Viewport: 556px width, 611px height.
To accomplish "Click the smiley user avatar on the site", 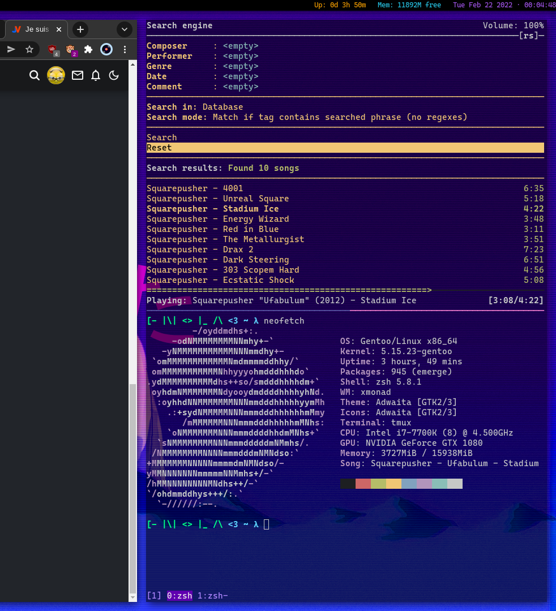I will (56, 75).
